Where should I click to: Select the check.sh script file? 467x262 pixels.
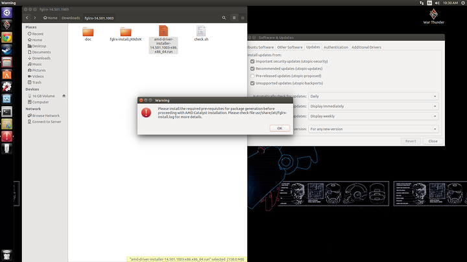pos(200,32)
